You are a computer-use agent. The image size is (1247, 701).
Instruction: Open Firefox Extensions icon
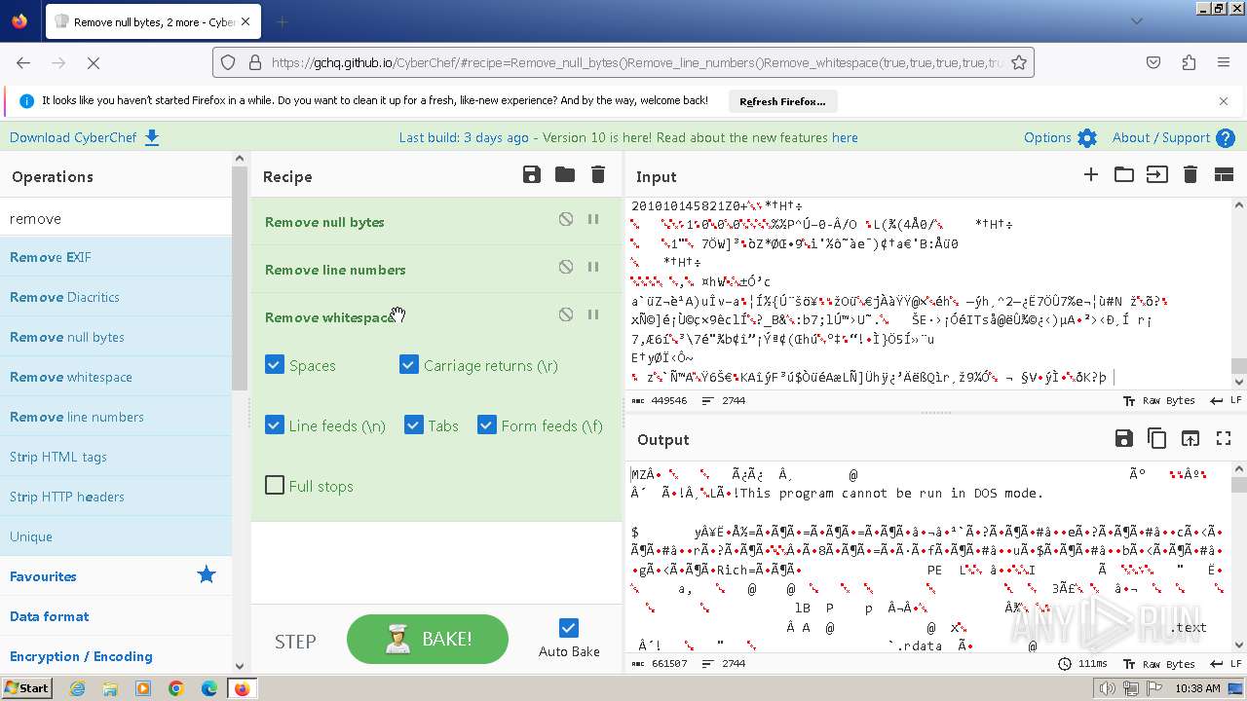coord(1189,62)
